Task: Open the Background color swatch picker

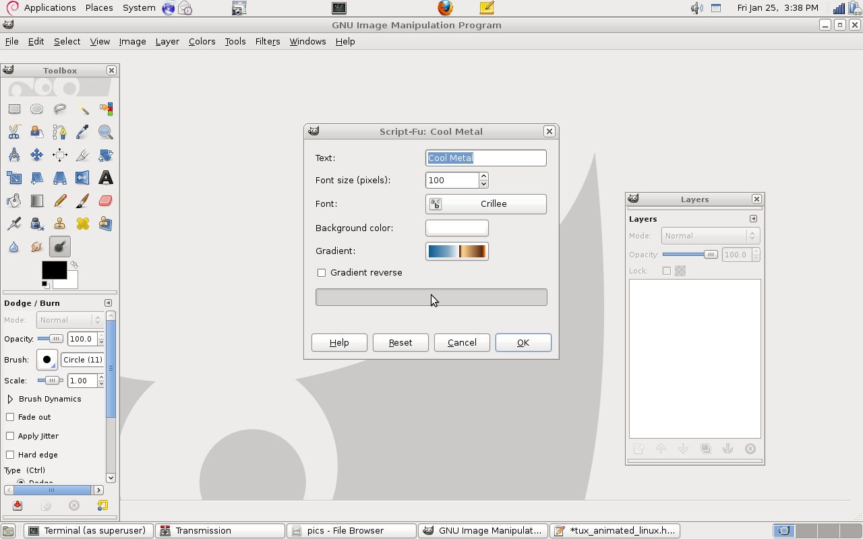Action: (456, 228)
